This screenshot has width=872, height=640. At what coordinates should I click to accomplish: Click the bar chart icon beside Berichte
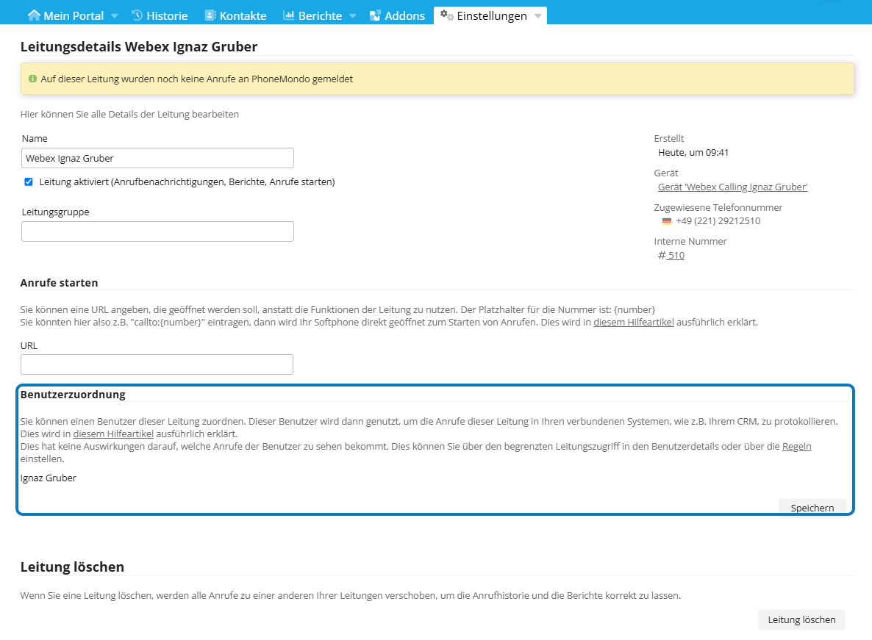pyautogui.click(x=289, y=15)
